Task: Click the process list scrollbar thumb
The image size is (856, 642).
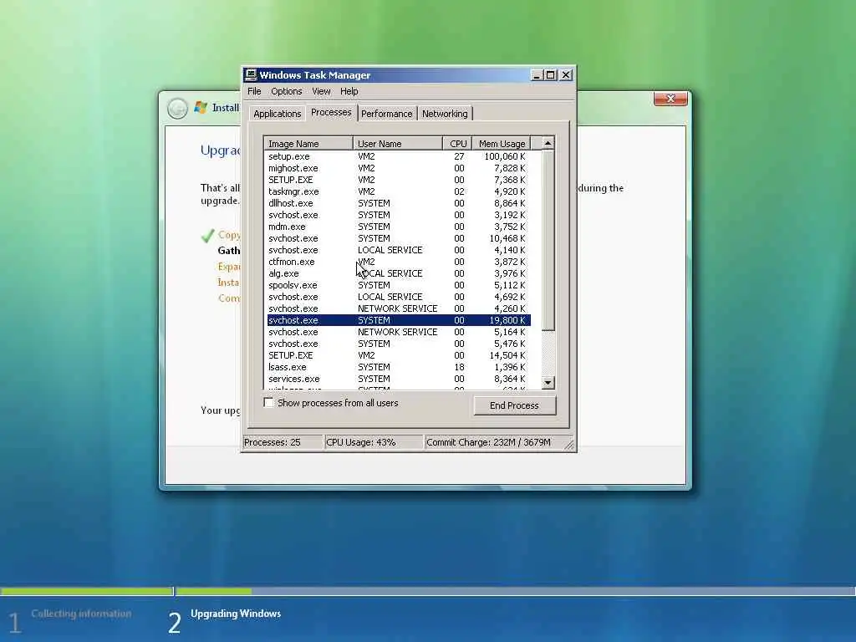Action: point(548,240)
